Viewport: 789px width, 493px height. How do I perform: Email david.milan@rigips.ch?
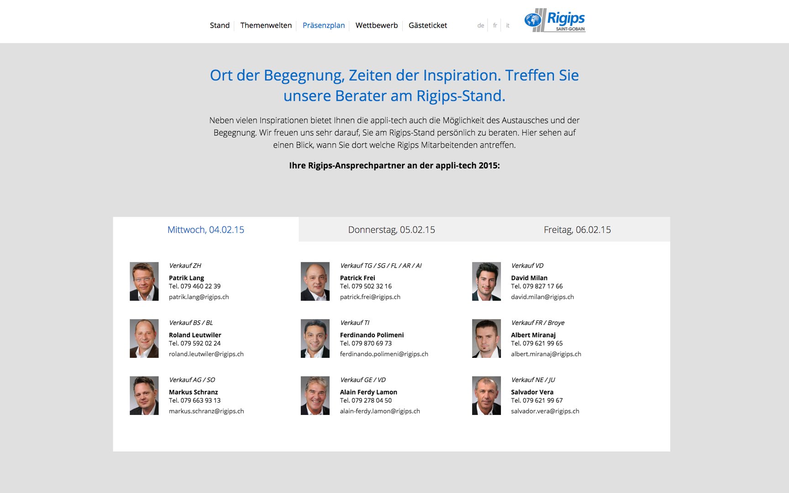[542, 297]
